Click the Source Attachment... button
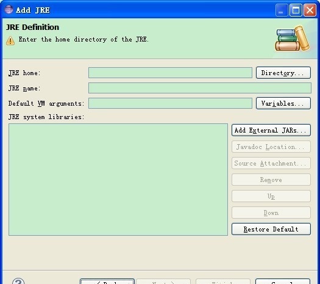This screenshot has height=284, width=320. (x=271, y=163)
